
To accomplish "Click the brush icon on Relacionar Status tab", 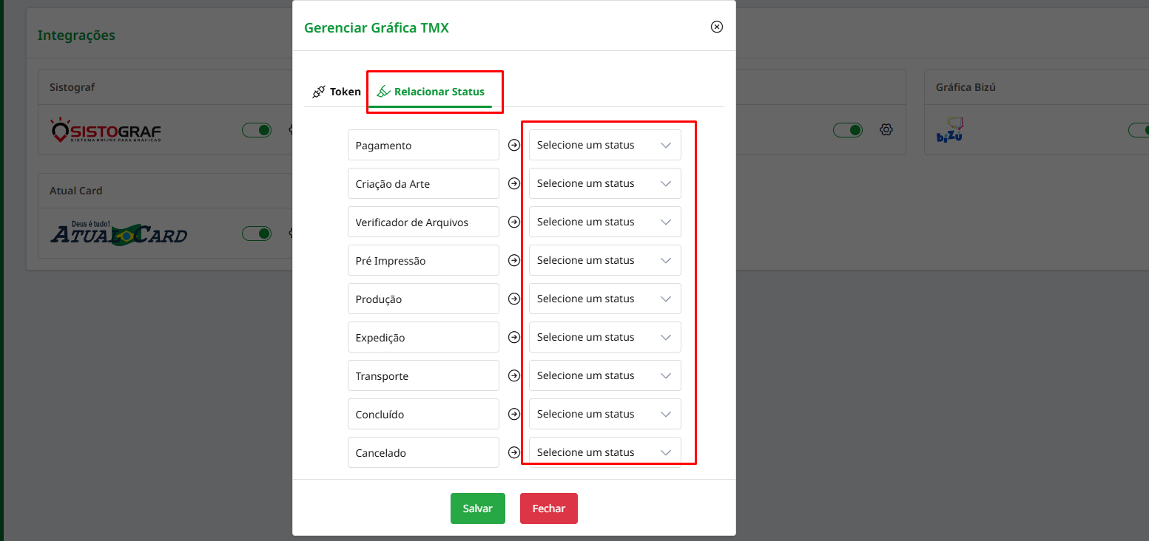I will (383, 92).
